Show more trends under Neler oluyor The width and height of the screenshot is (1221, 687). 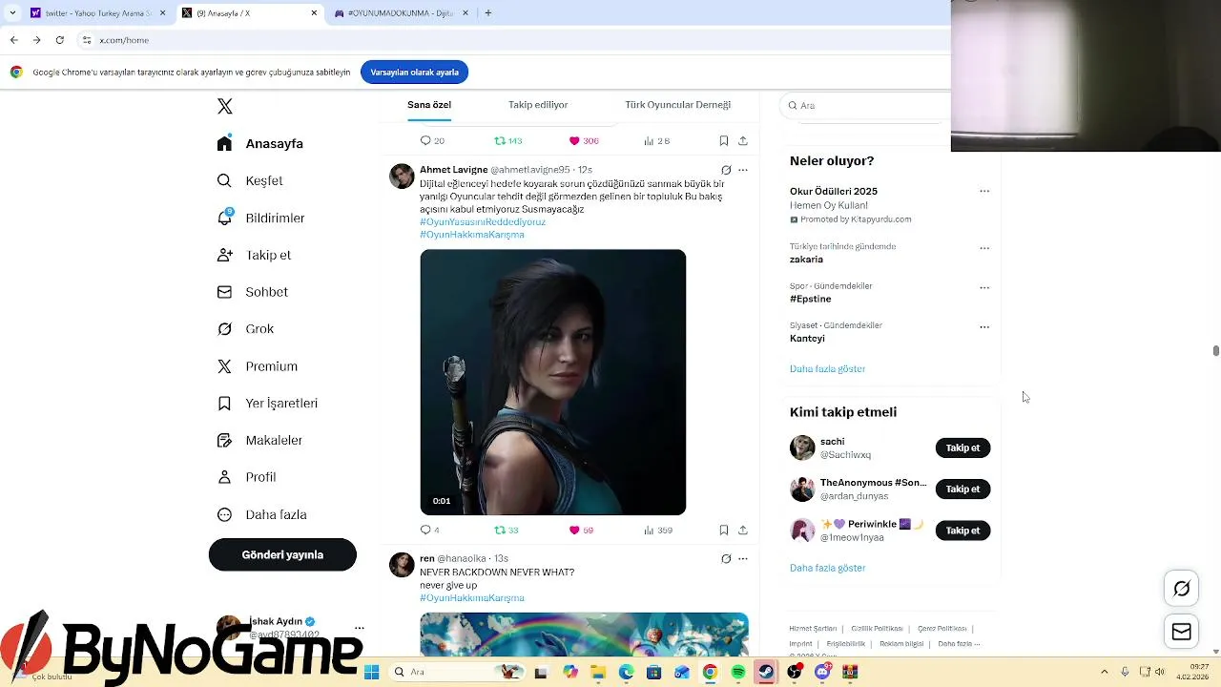pyautogui.click(x=827, y=368)
